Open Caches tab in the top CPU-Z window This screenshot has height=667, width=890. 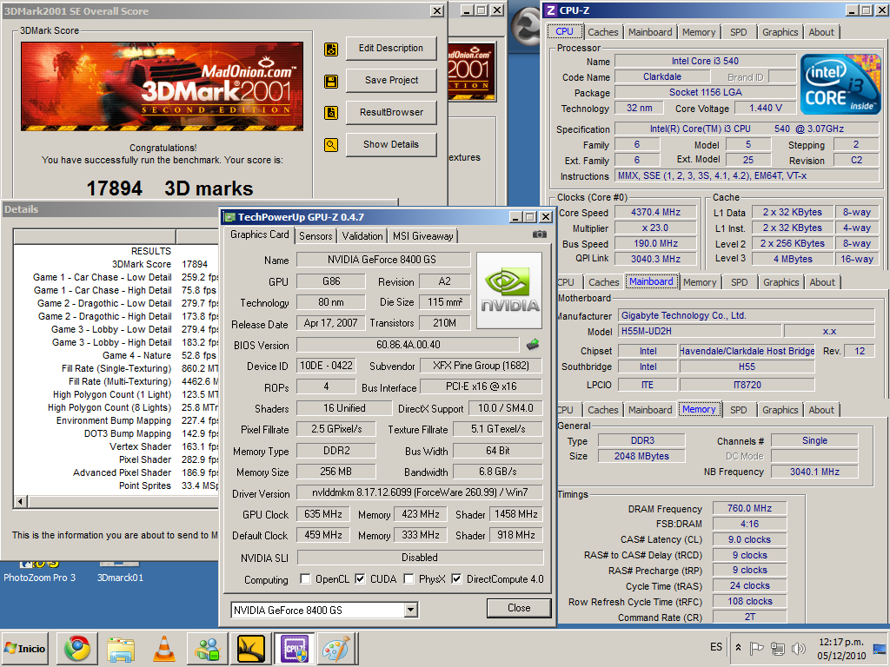[603, 32]
